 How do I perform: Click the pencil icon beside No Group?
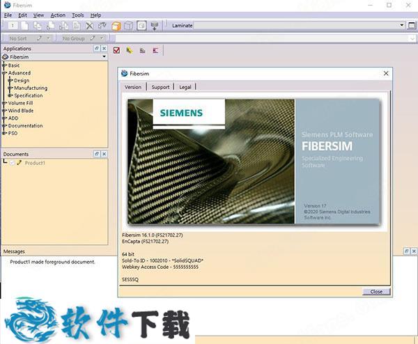[92, 38]
